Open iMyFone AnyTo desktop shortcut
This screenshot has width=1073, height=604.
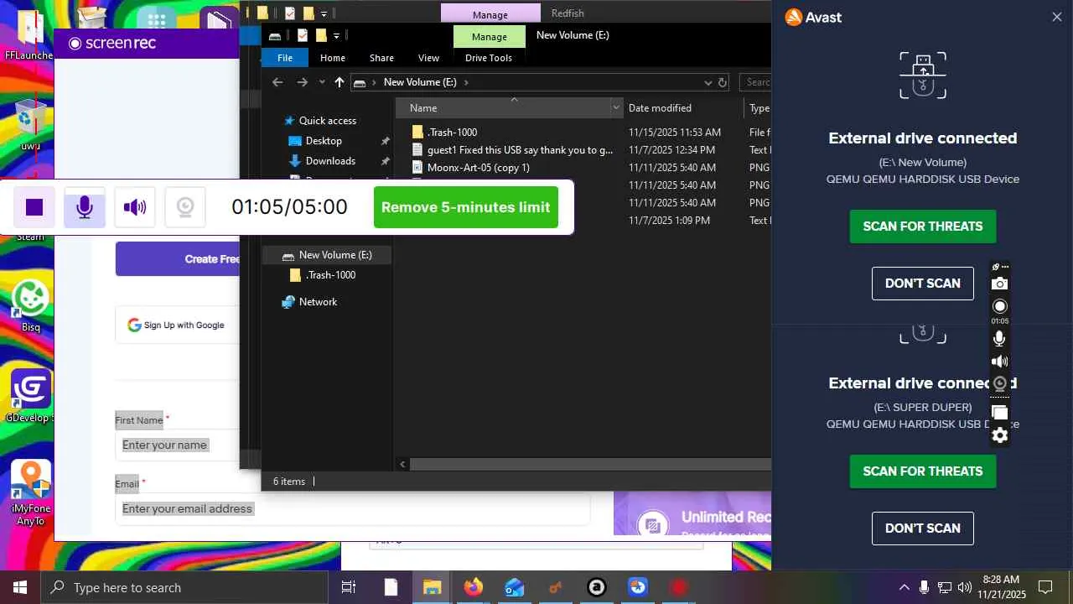[30, 493]
